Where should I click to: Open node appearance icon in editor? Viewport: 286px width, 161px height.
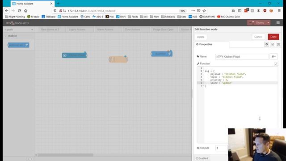[x=278, y=44]
